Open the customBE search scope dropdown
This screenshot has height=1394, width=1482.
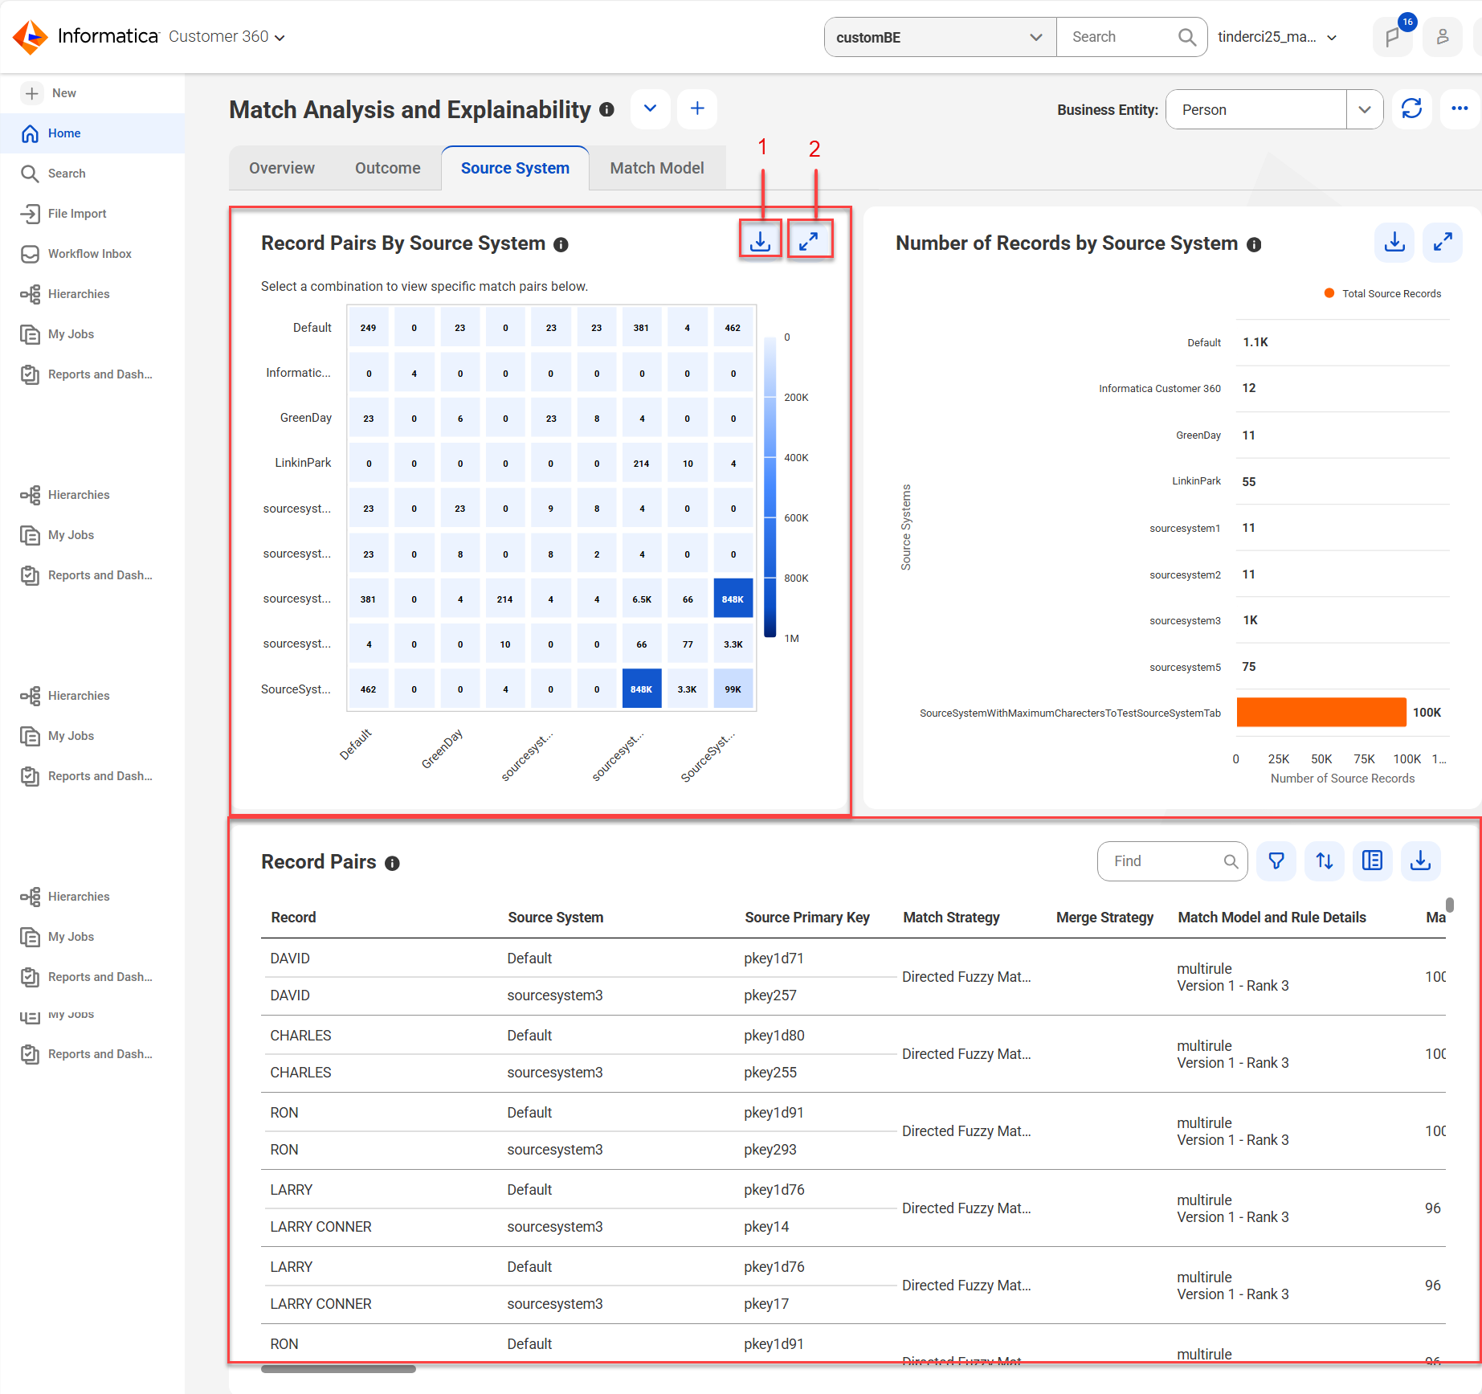[941, 37]
